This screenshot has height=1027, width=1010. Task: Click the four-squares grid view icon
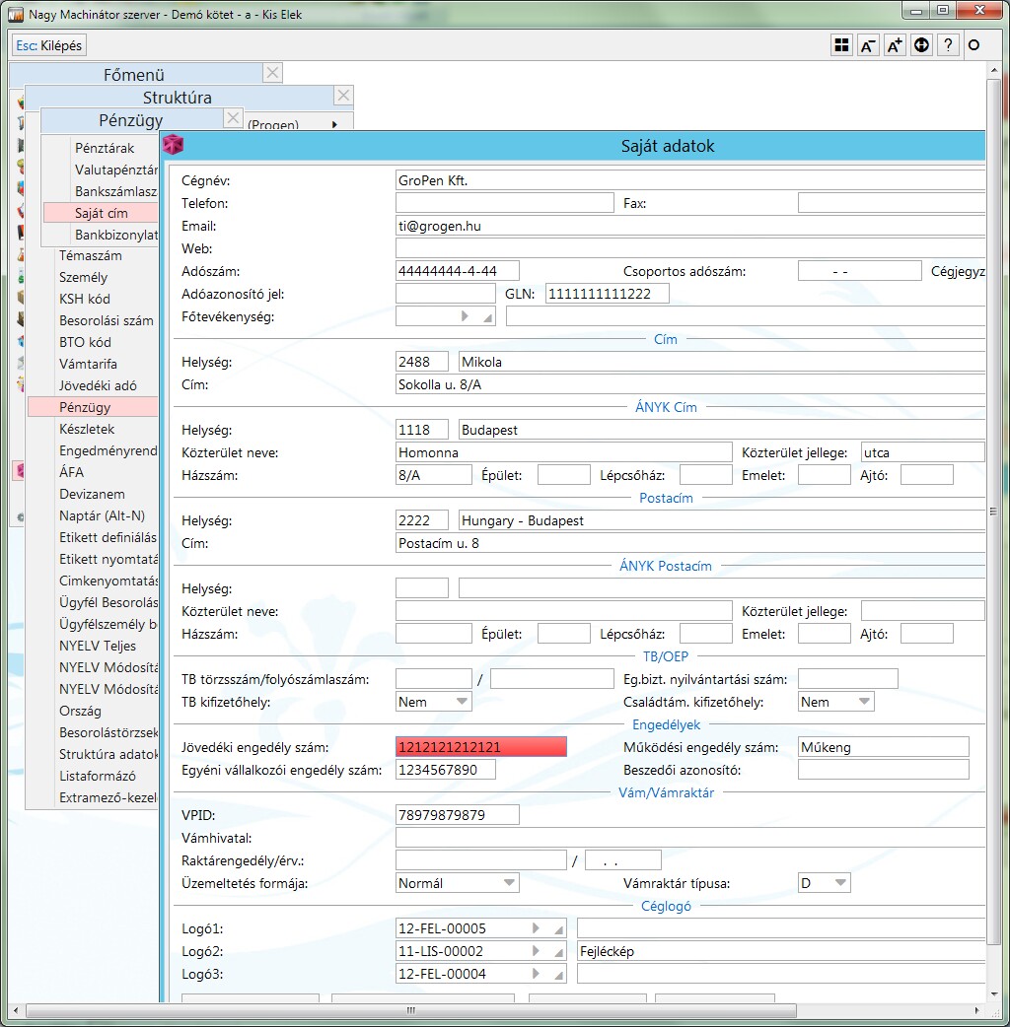point(841,45)
